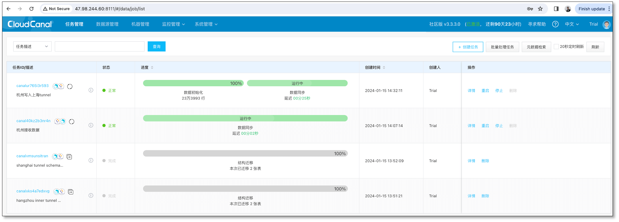The width and height of the screenshot is (619, 222).
Task: Click datasource icons beside canalxks4a7edxvg
Action: 59,192
